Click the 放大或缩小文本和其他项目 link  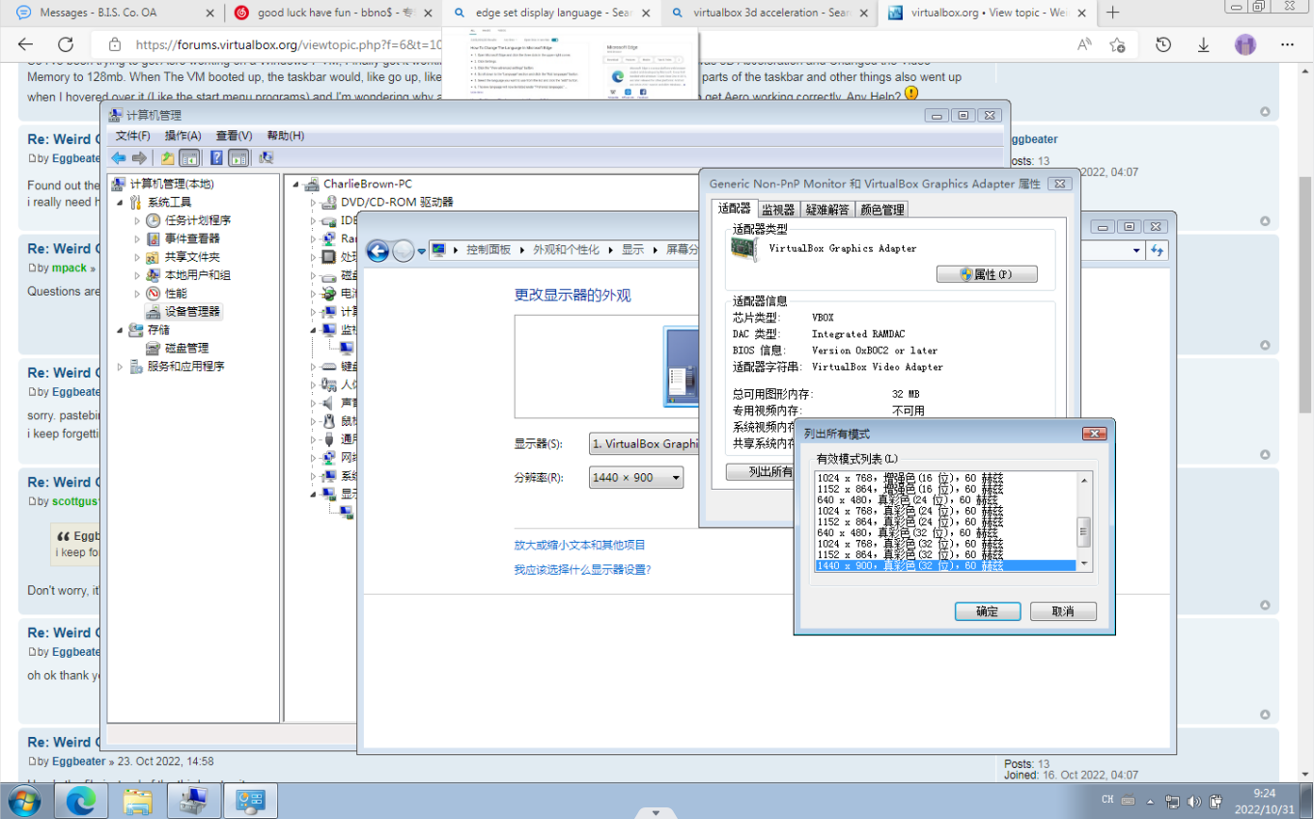579,546
